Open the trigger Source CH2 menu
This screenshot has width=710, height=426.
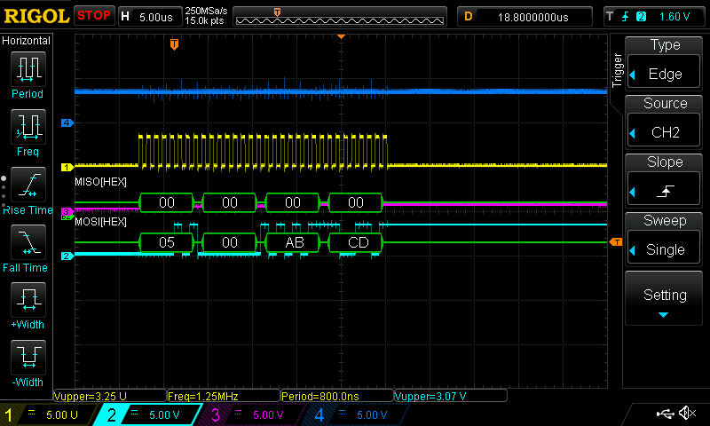[664, 131]
